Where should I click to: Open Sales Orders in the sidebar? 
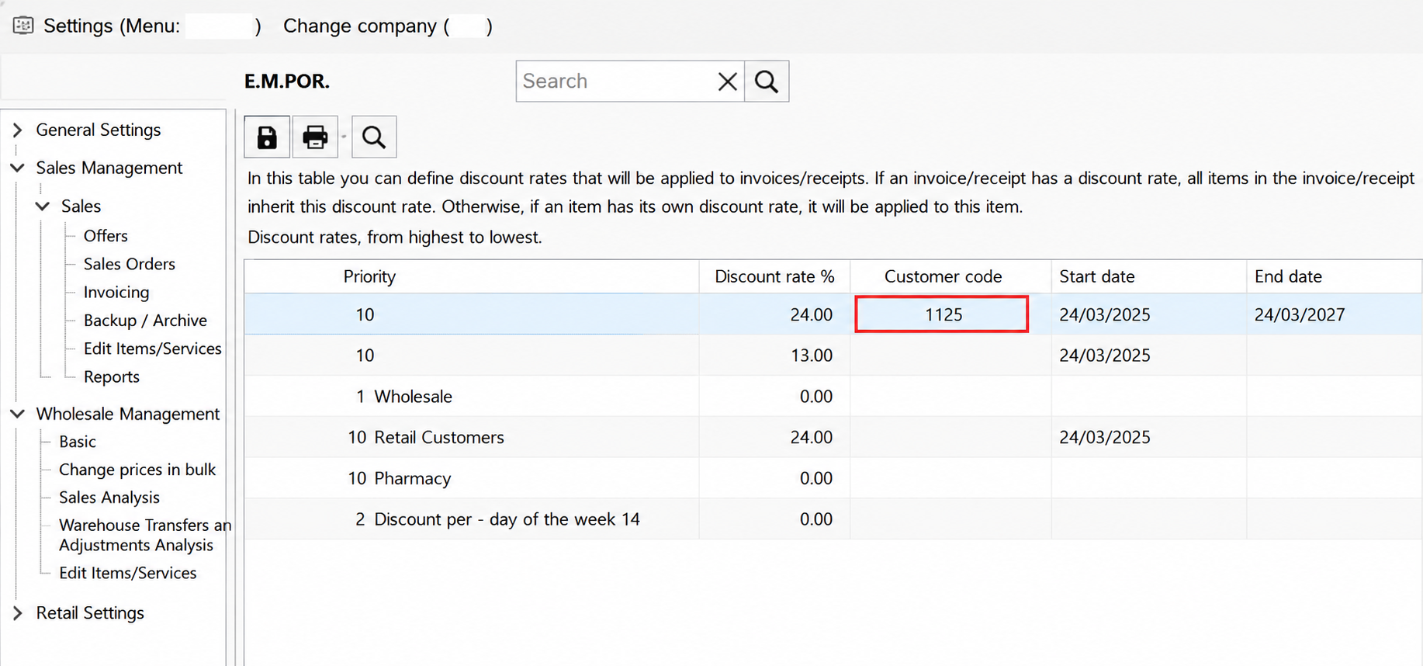pyautogui.click(x=130, y=264)
